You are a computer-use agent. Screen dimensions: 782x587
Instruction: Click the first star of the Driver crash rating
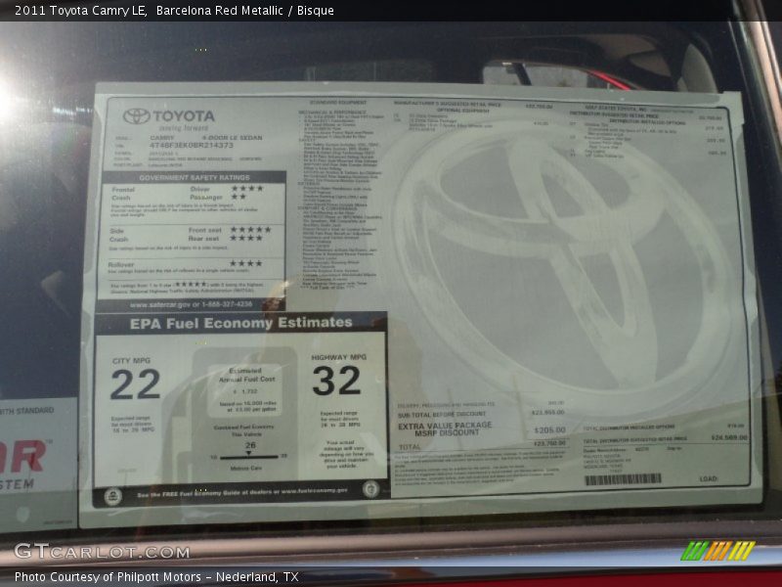pyautogui.click(x=234, y=187)
